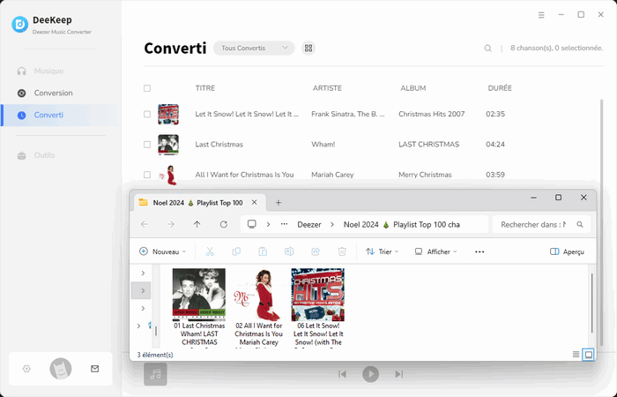
Task: Select the Noel 2024 Playlist Top 100 tab
Action: [198, 203]
